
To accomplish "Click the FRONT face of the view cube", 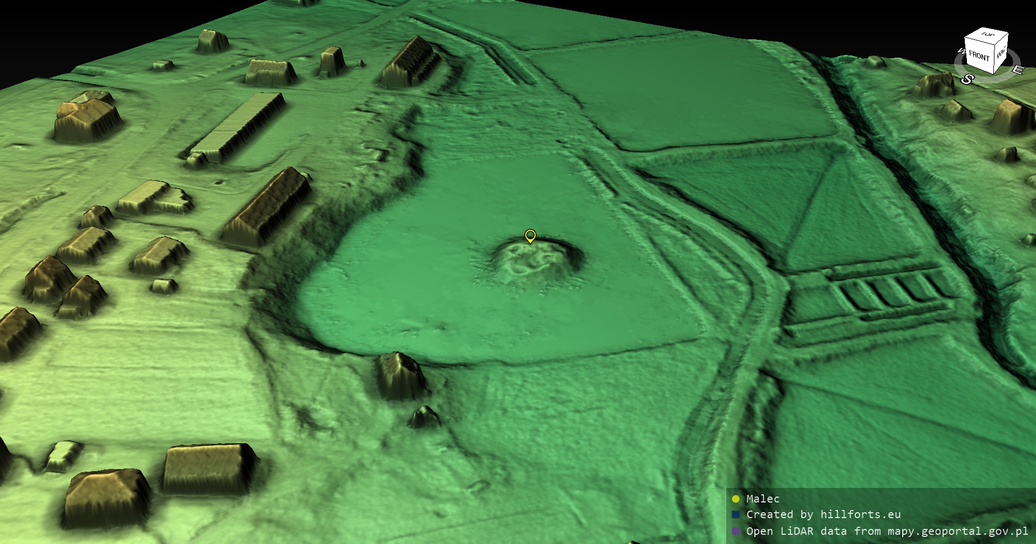I will (979, 56).
